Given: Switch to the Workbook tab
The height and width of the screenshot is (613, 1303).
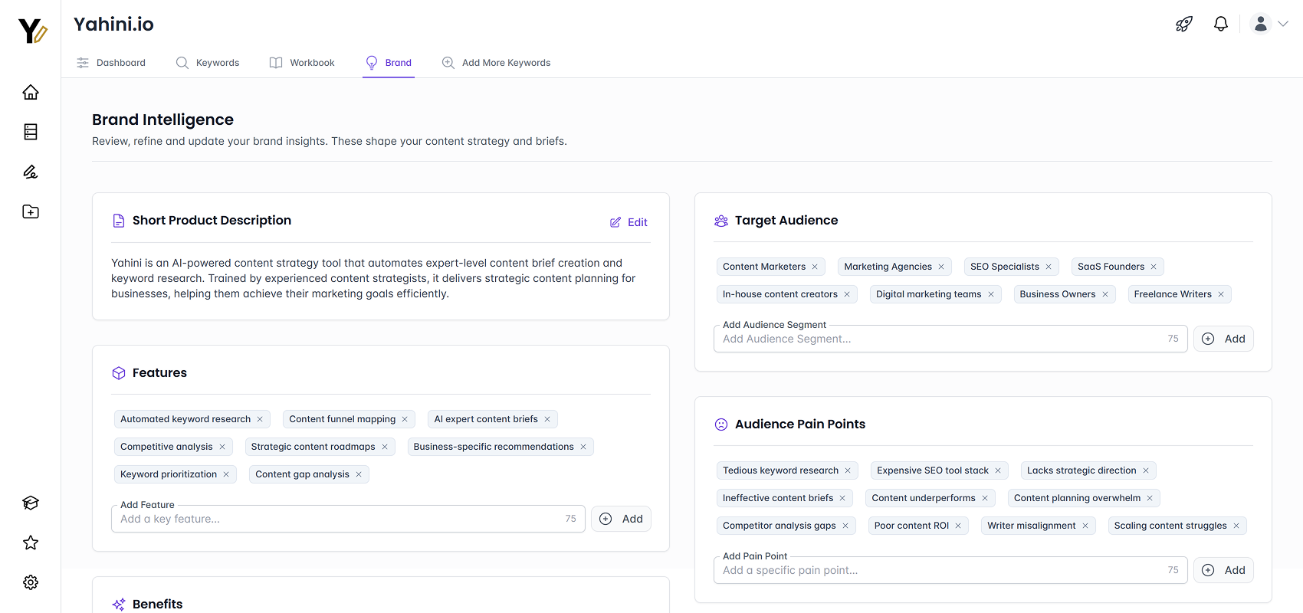Looking at the screenshot, I should 302,63.
